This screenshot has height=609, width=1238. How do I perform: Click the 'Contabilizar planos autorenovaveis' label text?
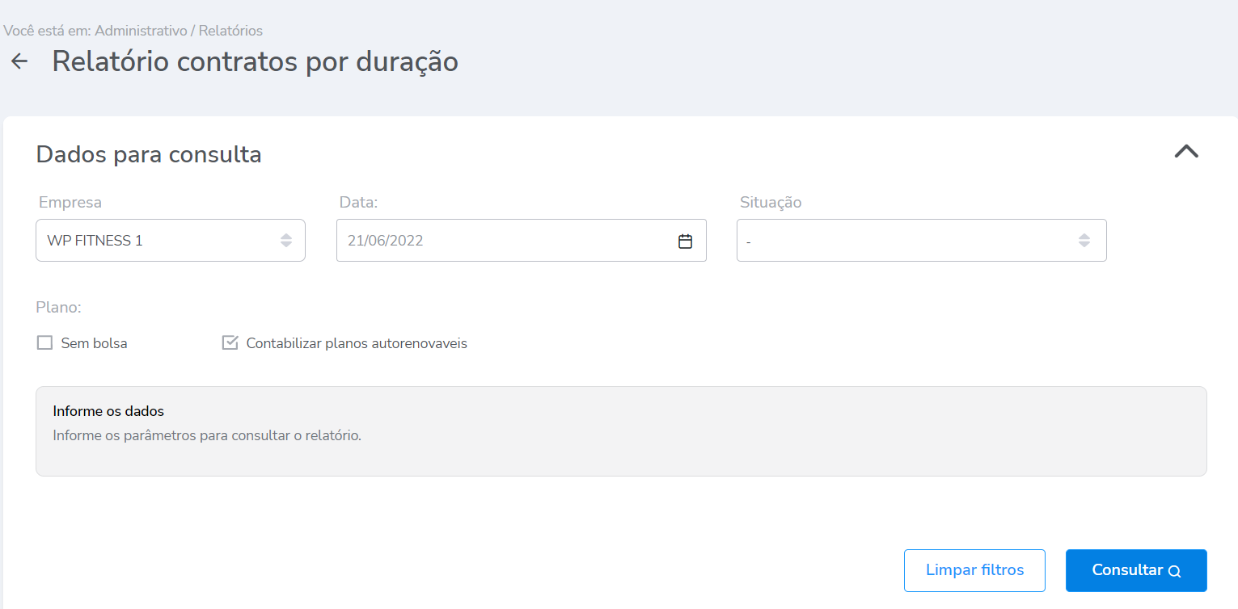click(x=357, y=343)
